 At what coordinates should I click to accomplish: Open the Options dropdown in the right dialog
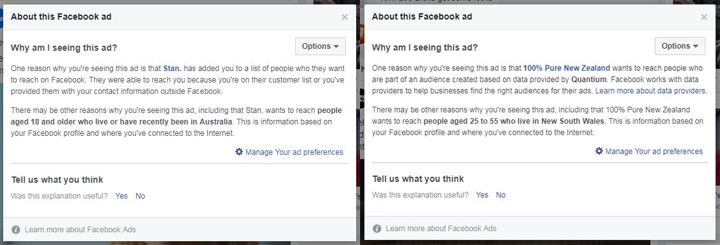680,46
